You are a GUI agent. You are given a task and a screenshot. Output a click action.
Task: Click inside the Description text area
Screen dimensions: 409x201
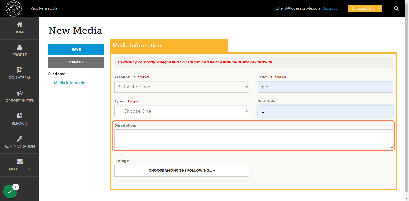coord(254,139)
